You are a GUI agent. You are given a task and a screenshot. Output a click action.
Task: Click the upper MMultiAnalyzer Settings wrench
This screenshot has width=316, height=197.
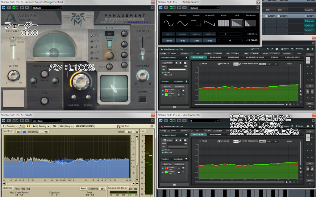coord(299,49)
